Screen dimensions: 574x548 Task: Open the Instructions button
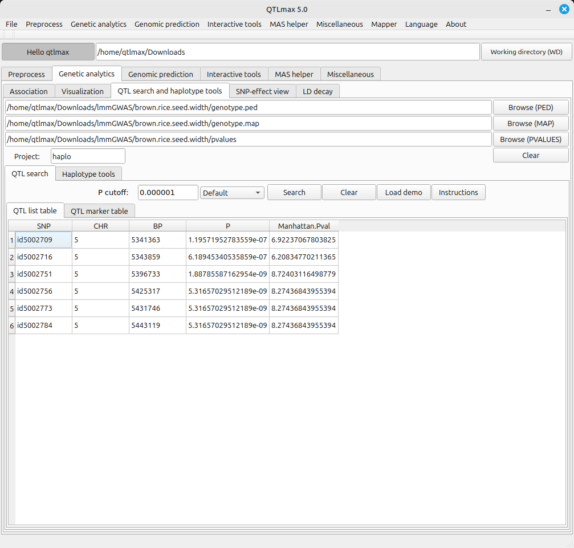click(458, 192)
